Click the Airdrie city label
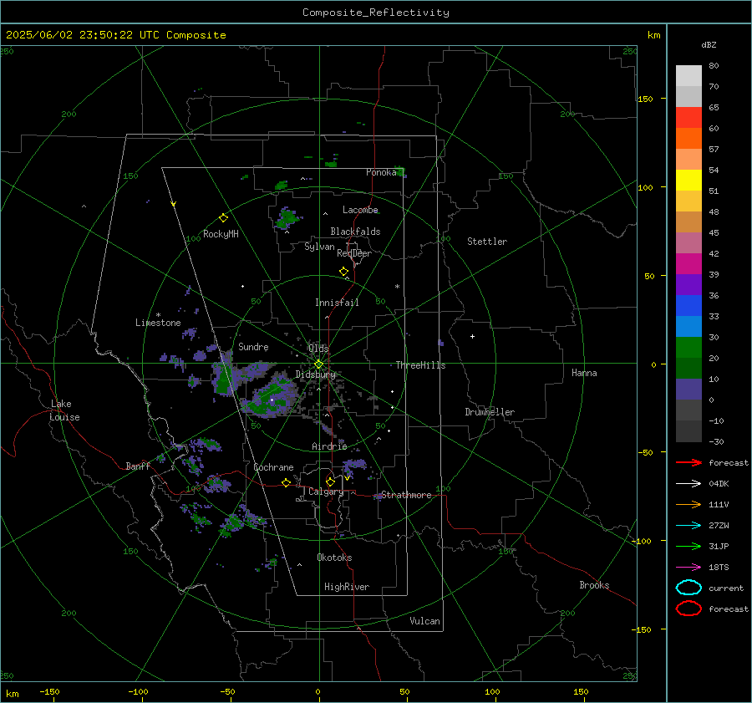The width and height of the screenshot is (752, 703). tap(329, 446)
